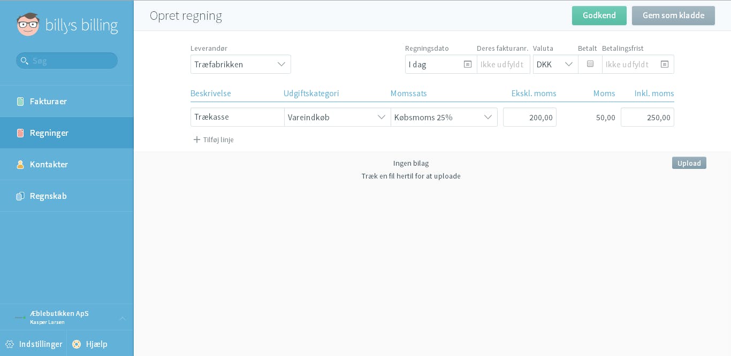Screen dimensions: 731x356
Task: Click the Betalingsfrist date field
Action: point(638,64)
